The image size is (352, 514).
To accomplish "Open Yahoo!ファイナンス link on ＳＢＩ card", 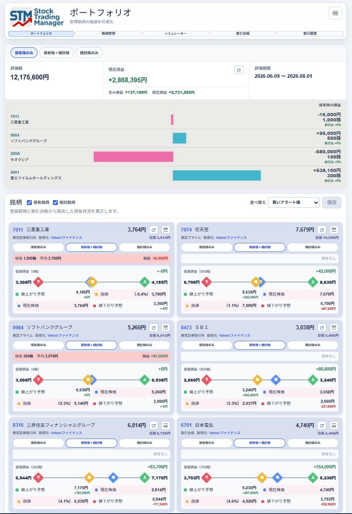I will point(235,335).
